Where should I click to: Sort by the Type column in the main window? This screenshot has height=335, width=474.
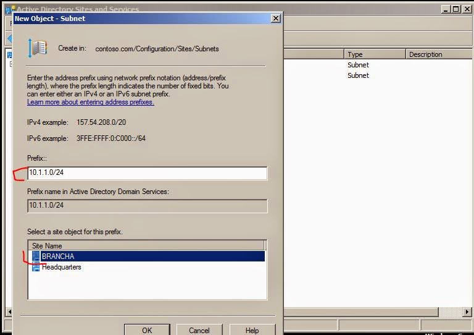pyautogui.click(x=375, y=54)
